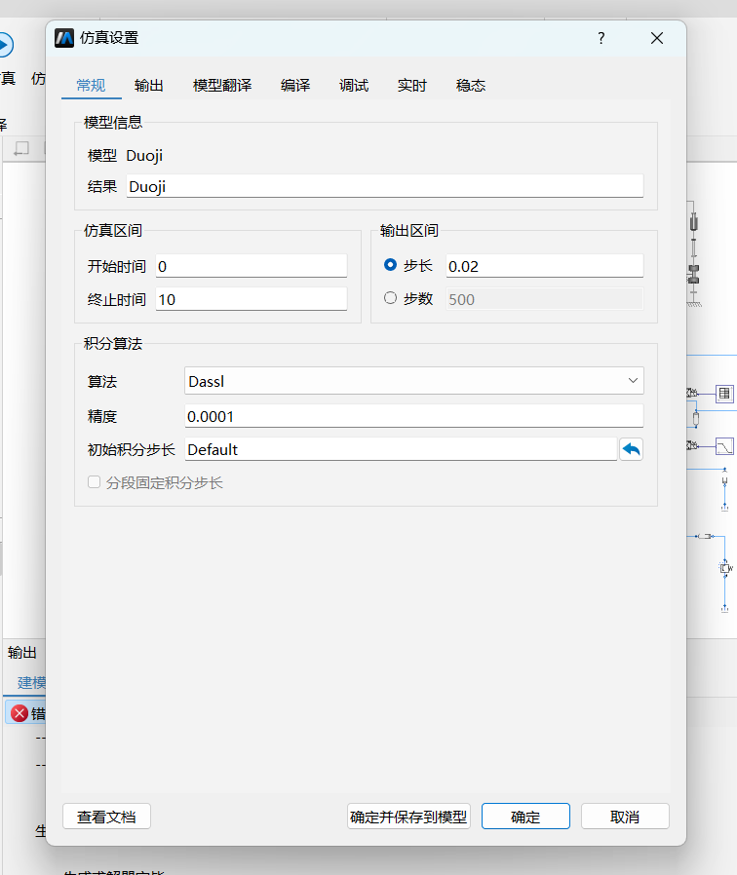The width and height of the screenshot is (737, 875).
Task: Switch to the 实时 tab
Action: 412,86
